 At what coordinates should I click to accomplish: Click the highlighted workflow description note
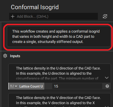(x=59, y=37)
